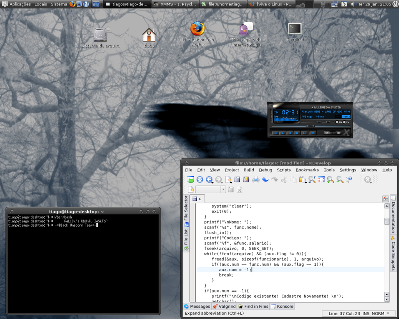This screenshot has width=399, height=319.
Task: Toggle REP repeat in XMMS
Action: point(338,133)
